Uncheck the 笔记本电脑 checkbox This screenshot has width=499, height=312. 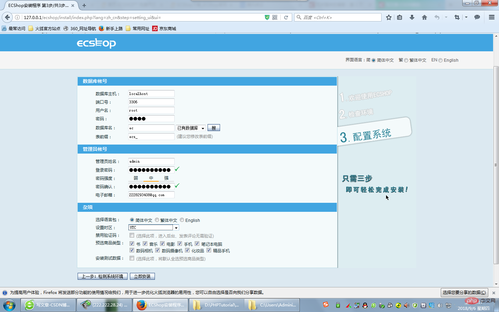click(197, 244)
